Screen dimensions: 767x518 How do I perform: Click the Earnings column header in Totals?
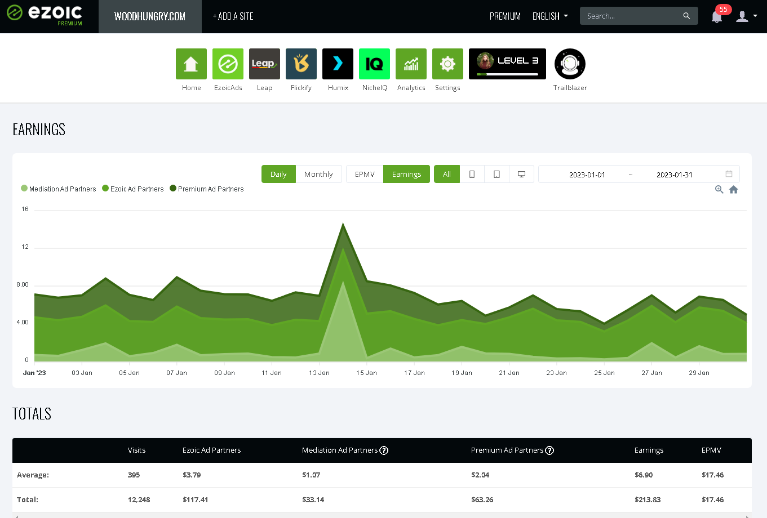pos(649,450)
